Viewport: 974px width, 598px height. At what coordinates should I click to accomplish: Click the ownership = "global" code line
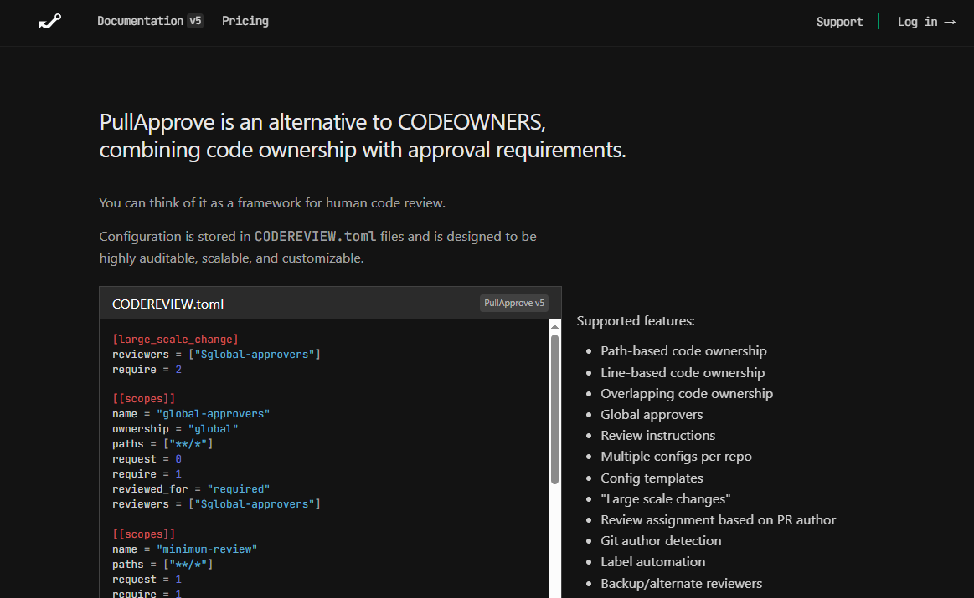pyautogui.click(x=175, y=429)
